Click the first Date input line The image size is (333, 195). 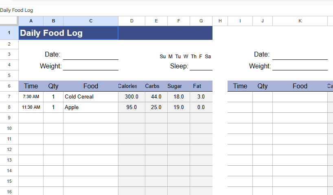pos(90,55)
